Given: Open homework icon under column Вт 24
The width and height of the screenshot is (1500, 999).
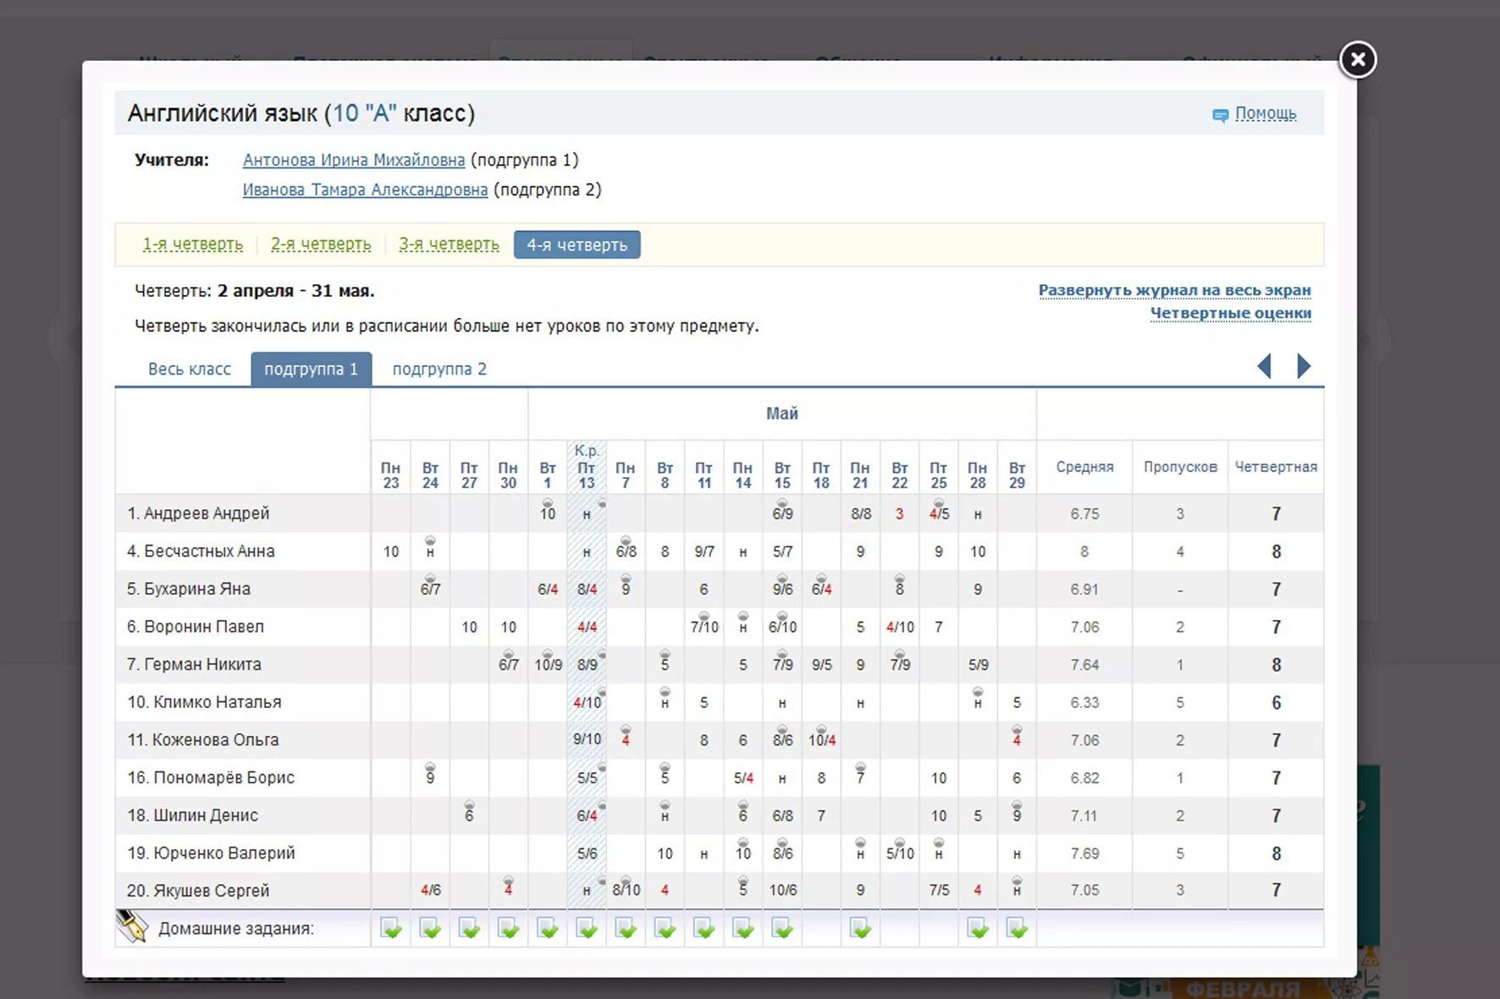Looking at the screenshot, I should tap(430, 928).
